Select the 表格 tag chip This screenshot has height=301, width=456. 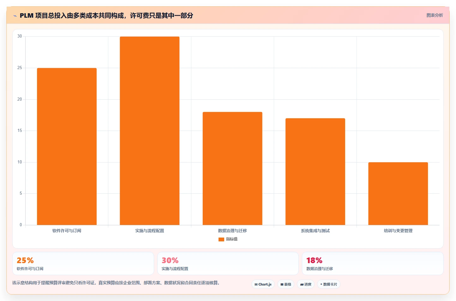286,284
